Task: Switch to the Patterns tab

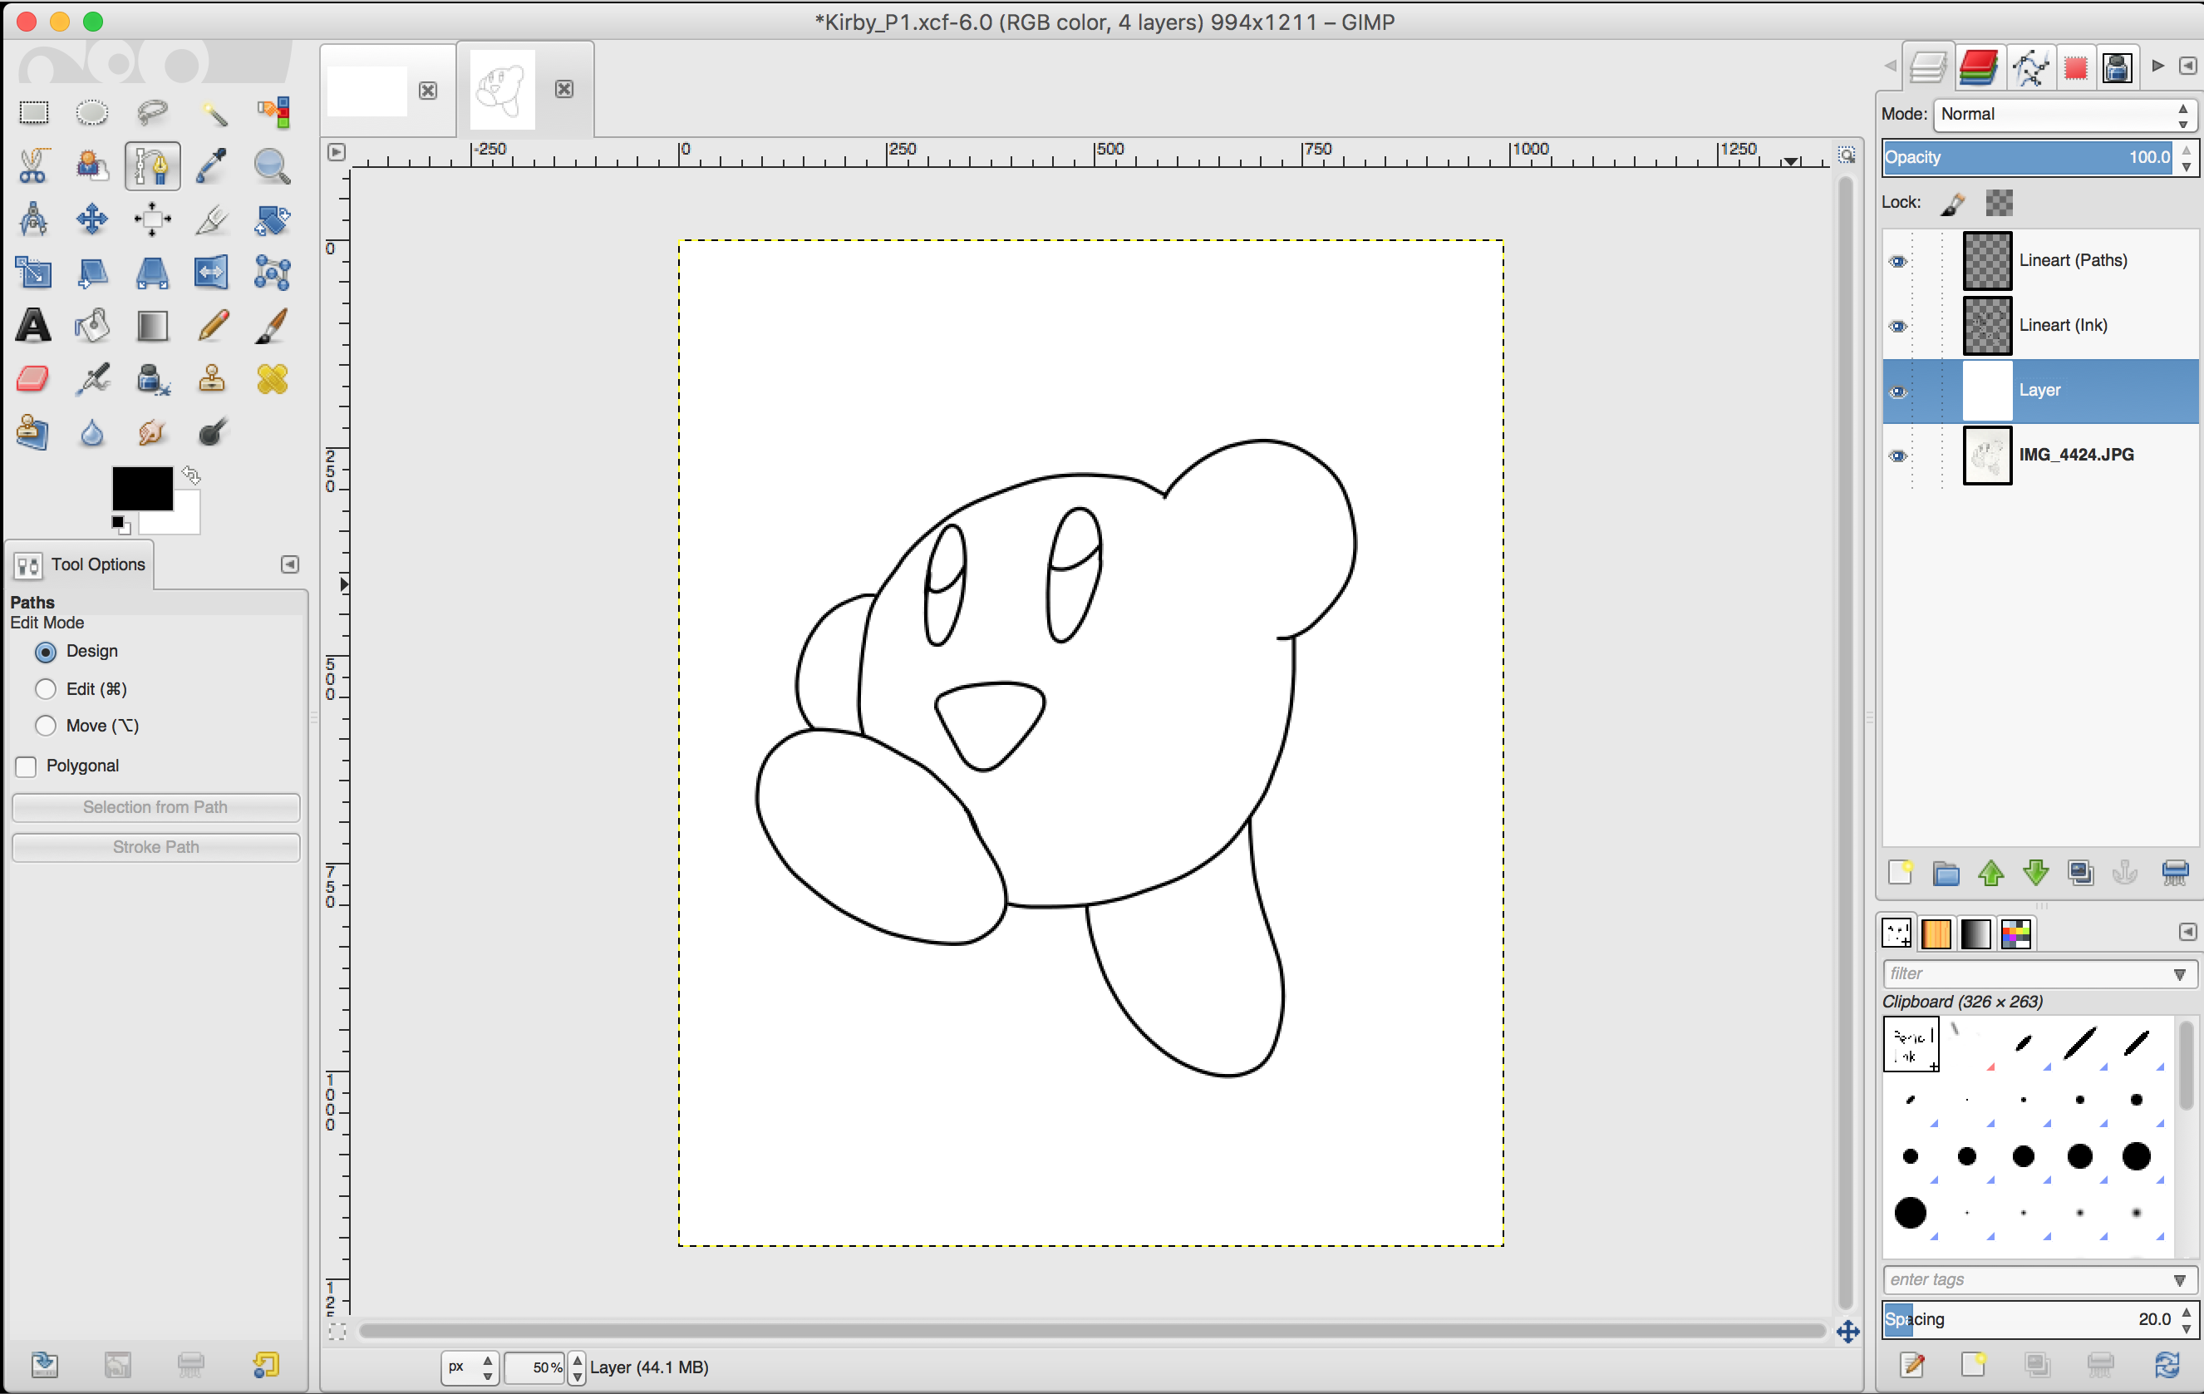Action: click(x=1936, y=933)
